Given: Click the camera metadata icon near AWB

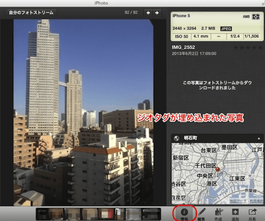Looking at the screenshot, I should pyautogui.click(x=256, y=17).
